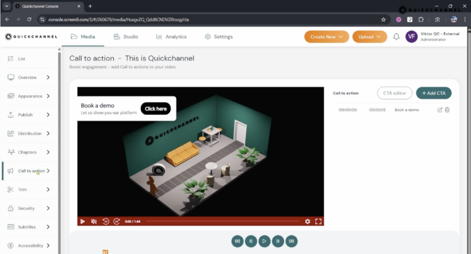The height and width of the screenshot is (254, 471).
Task: Select the Quickchannel Console browser tab
Action: (x=48, y=6)
